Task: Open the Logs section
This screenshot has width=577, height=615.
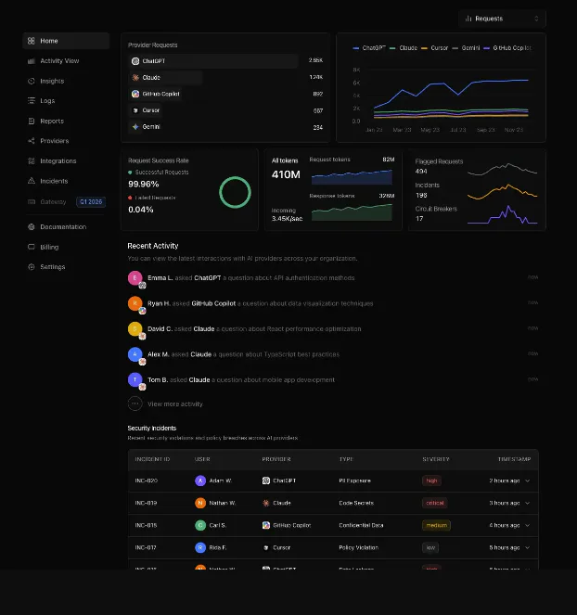Action: (66, 101)
